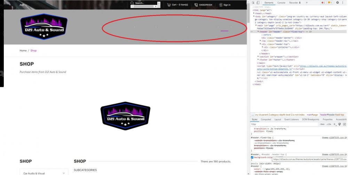The image size is (348, 175).
Task: Switch to the Computed tab
Action: (266, 120)
